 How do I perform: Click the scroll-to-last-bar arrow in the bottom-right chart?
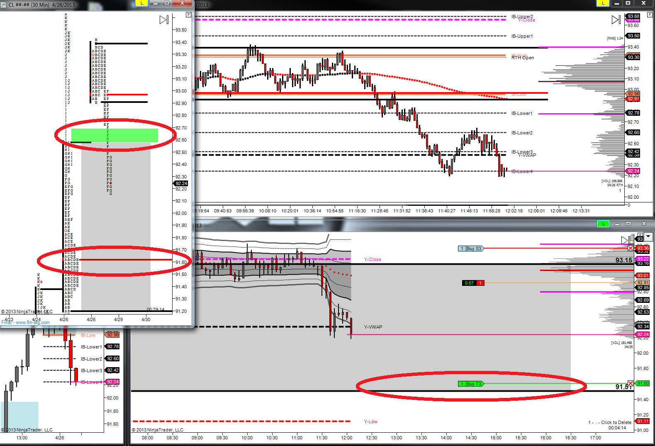pyautogui.click(x=625, y=240)
